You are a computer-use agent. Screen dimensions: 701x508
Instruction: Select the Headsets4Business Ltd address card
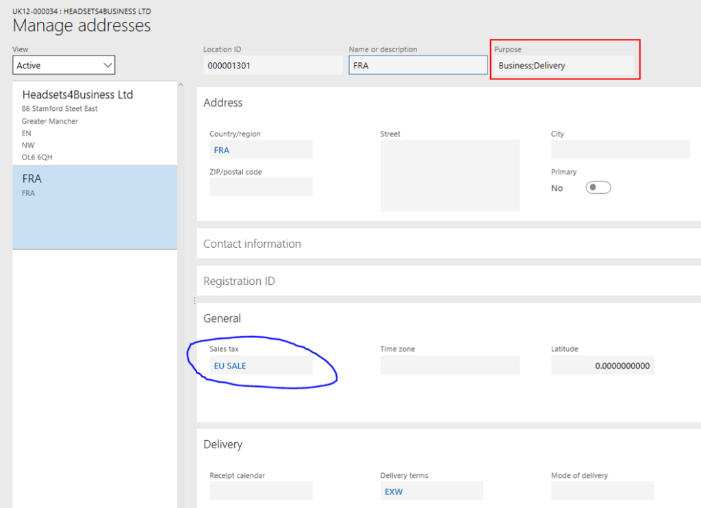tap(94, 125)
